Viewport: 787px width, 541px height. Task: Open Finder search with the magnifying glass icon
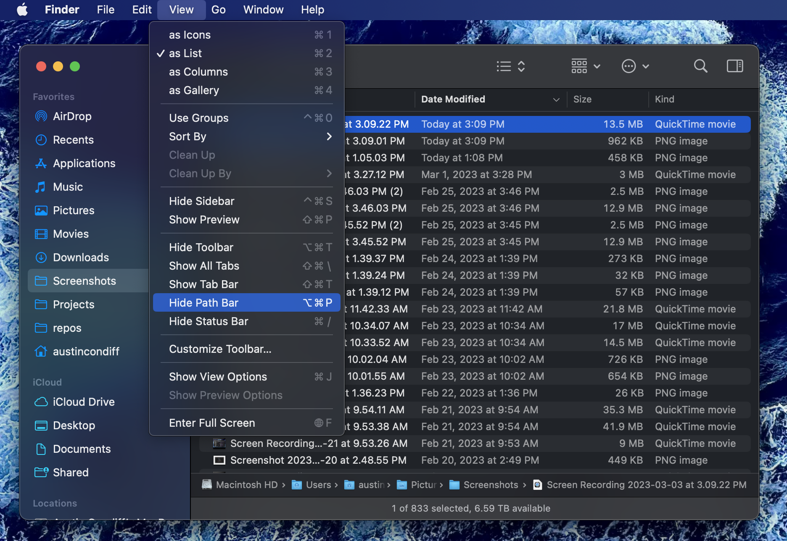point(700,66)
